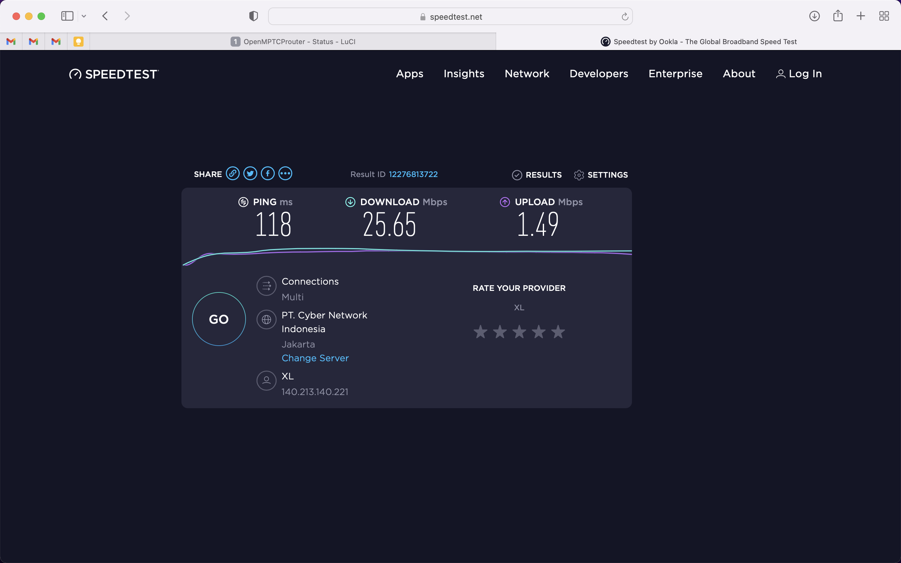Rate the provider one star
This screenshot has height=563, width=901.
[x=481, y=332]
